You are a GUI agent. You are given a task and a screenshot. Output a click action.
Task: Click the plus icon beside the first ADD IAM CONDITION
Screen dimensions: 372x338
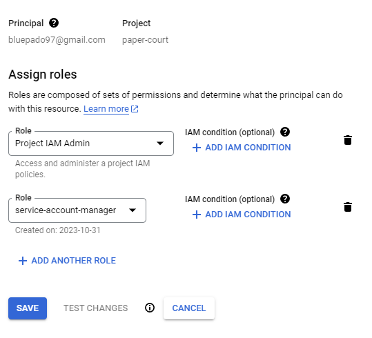tap(197, 148)
